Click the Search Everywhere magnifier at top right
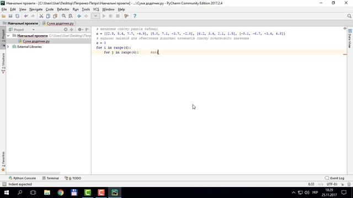The image size is (353, 198). point(349,16)
